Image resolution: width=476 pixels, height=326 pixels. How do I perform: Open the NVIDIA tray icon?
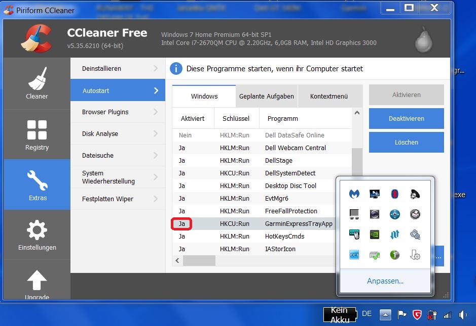[x=375, y=235]
